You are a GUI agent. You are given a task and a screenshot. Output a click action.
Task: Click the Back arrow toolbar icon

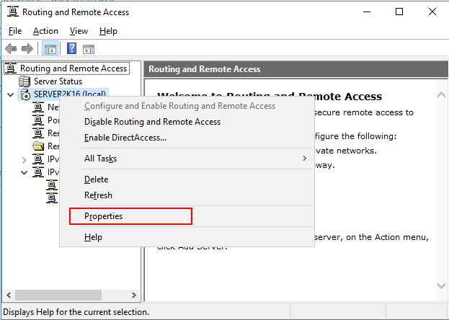coord(11,48)
